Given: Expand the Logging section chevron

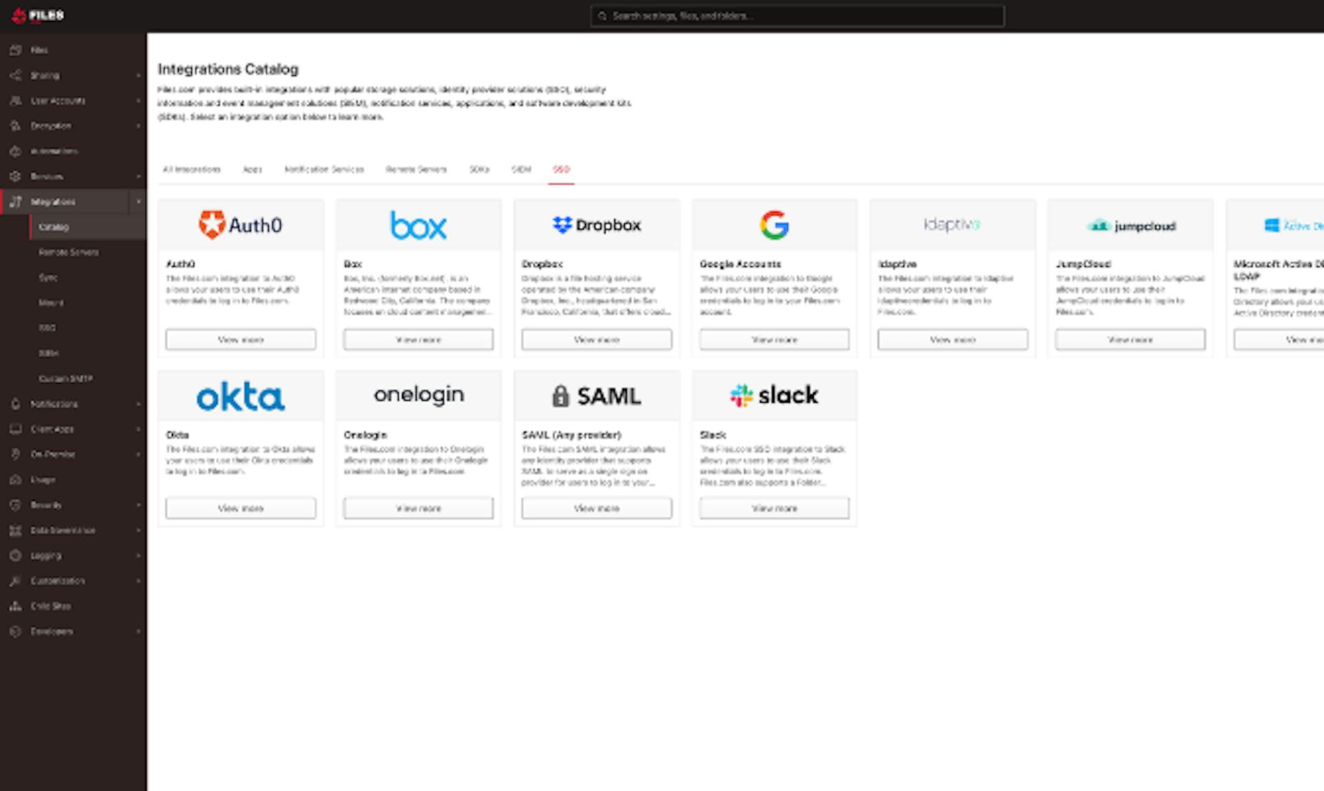Looking at the screenshot, I should point(139,556).
